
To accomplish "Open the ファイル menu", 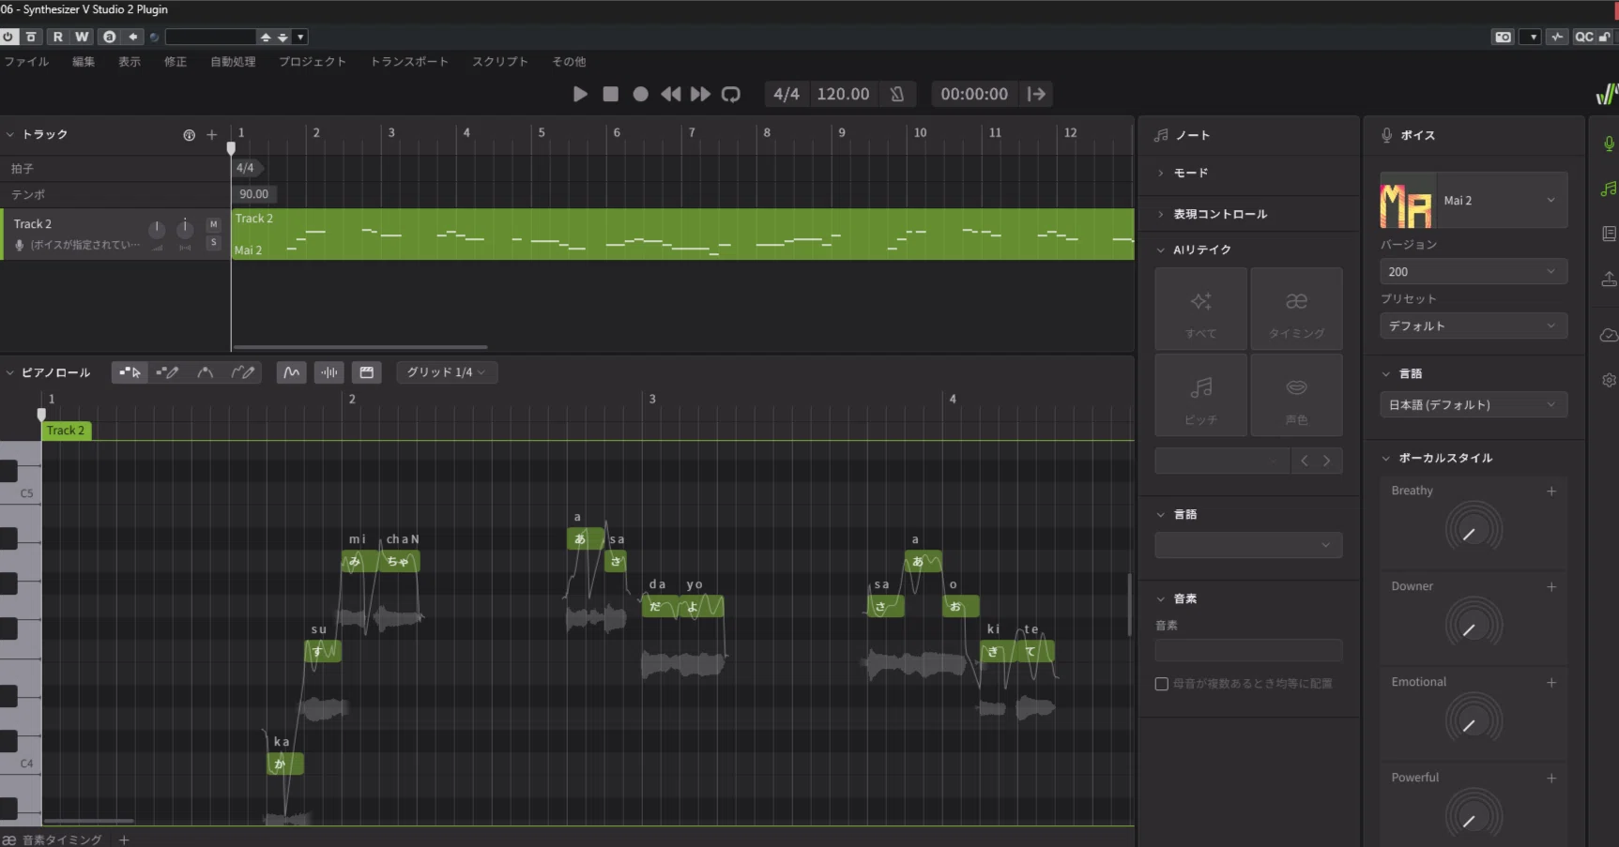I will tap(26, 62).
